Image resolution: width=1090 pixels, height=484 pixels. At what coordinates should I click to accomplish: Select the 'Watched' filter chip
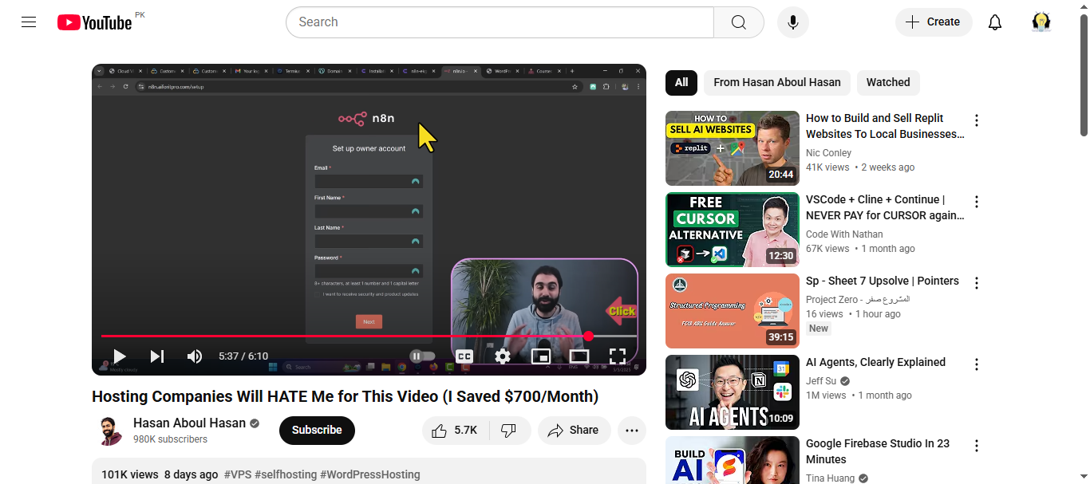click(888, 82)
